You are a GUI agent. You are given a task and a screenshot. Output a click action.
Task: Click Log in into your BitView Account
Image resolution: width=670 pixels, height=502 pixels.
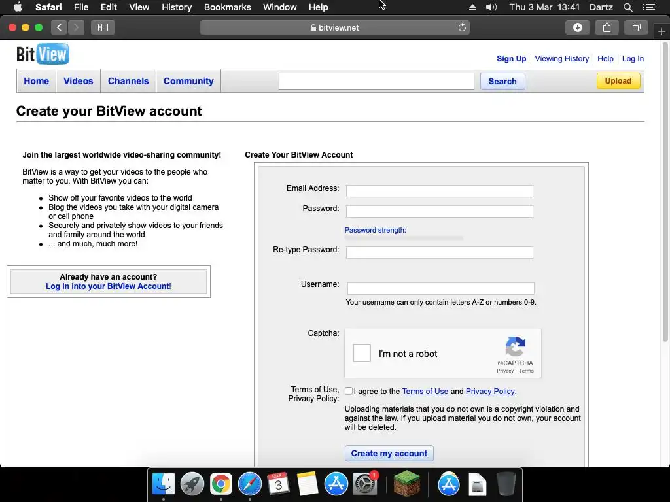click(x=109, y=286)
